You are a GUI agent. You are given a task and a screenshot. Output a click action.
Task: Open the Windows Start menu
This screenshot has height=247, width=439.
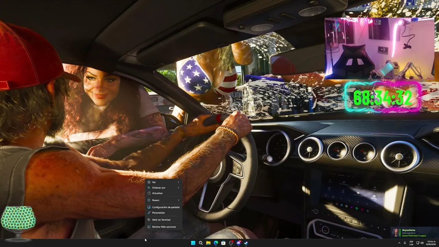(x=193, y=243)
